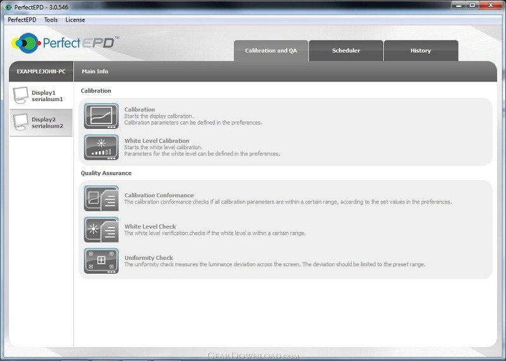Click the Uniformity Check title
Viewport: 506px width, 361px height.
pos(149,258)
